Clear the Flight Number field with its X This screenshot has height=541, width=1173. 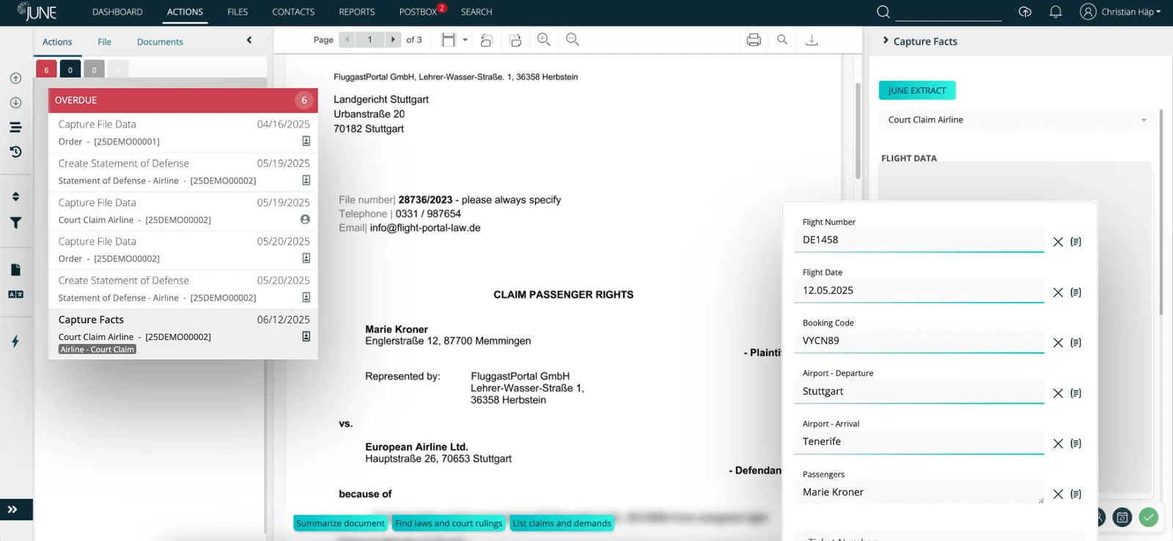coord(1058,242)
